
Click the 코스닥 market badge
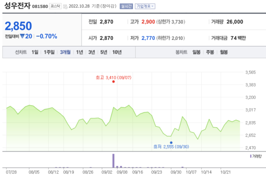pyautogui.click(x=55, y=6)
